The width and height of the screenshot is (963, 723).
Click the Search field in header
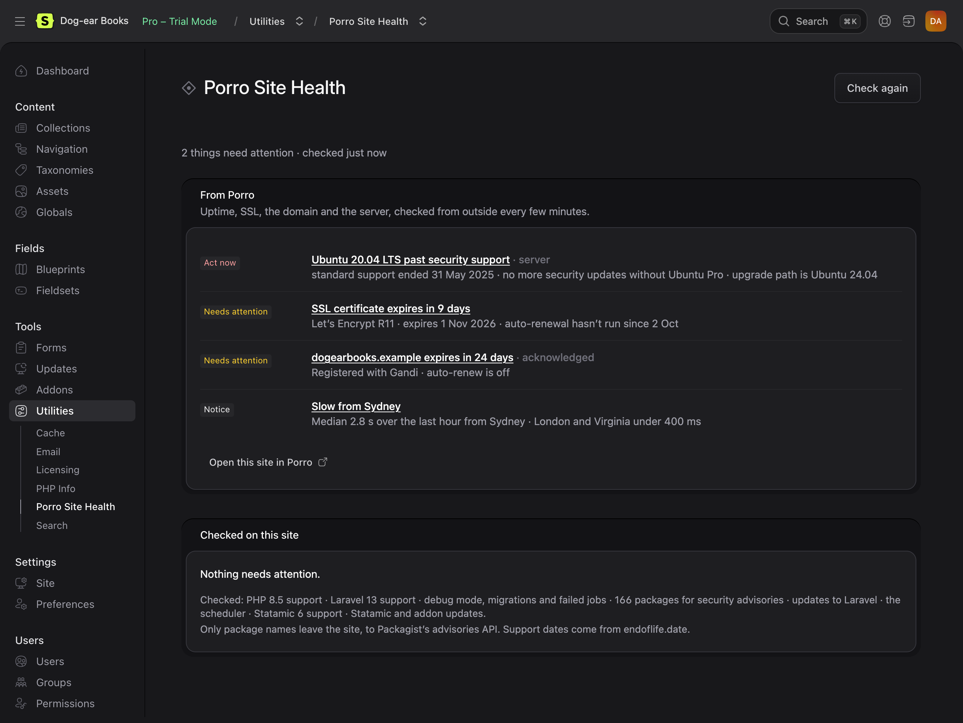818,21
